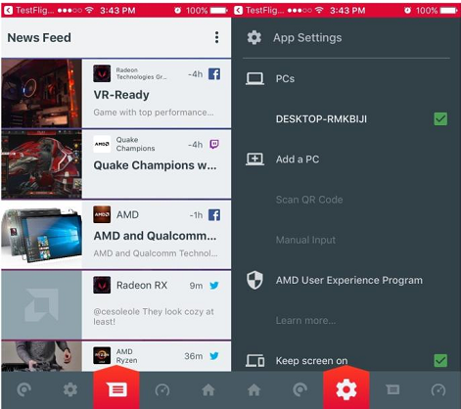Go to home icon in left bottom bar

208,389
